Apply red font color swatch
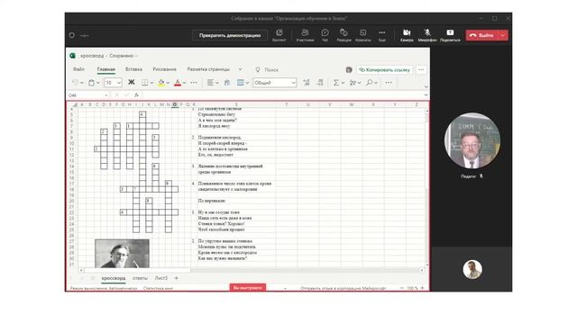 coord(178,83)
